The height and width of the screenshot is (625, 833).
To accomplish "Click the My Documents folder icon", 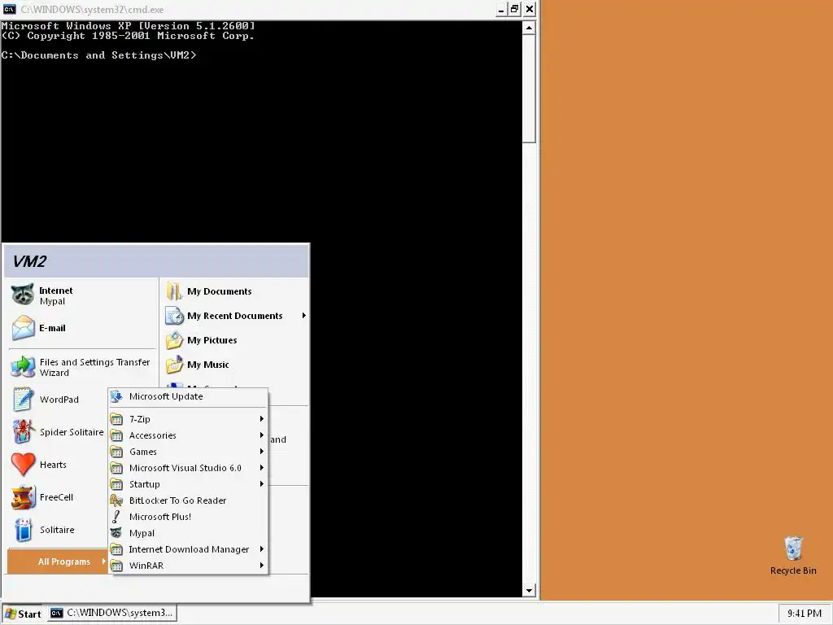I will [174, 291].
